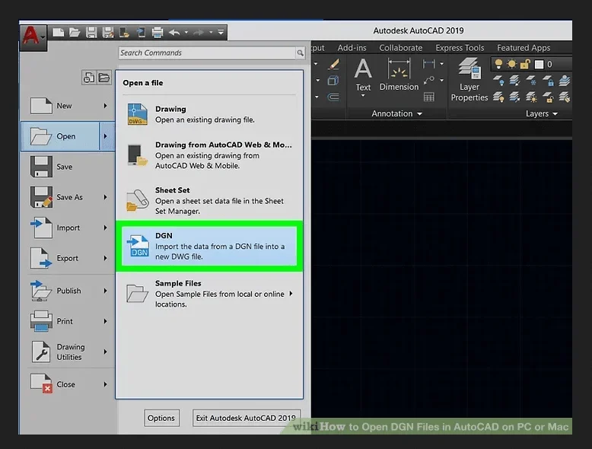Click the Save disk icon in quick access toolbar
This screenshot has height=449, width=592.
91,33
